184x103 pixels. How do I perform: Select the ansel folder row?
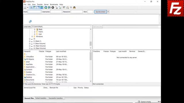[57, 62]
